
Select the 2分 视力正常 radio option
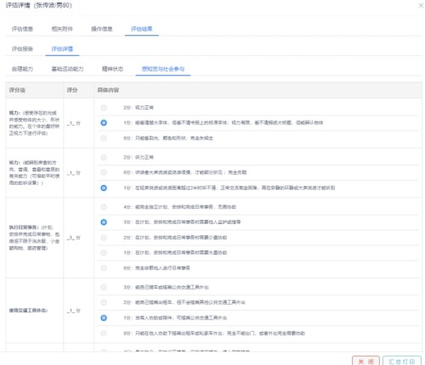click(x=104, y=108)
